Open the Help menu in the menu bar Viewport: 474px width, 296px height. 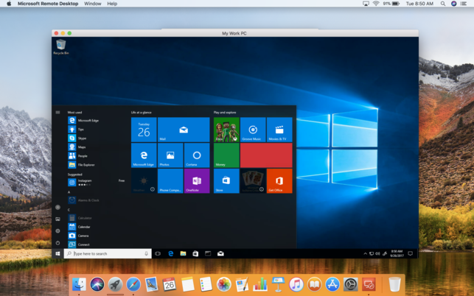point(112,4)
